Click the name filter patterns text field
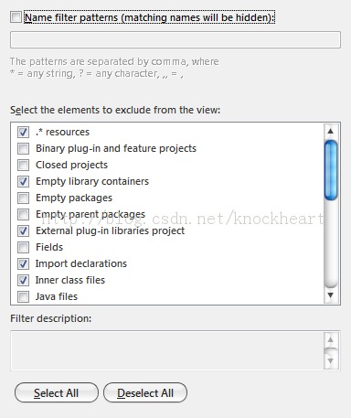Image resolution: width=351 pixels, height=418 pixels. 175,39
